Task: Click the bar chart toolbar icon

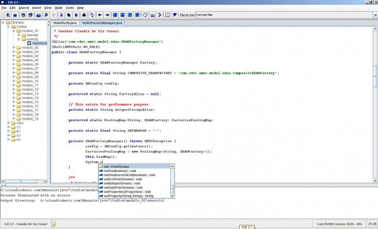Action: [x=152, y=15]
